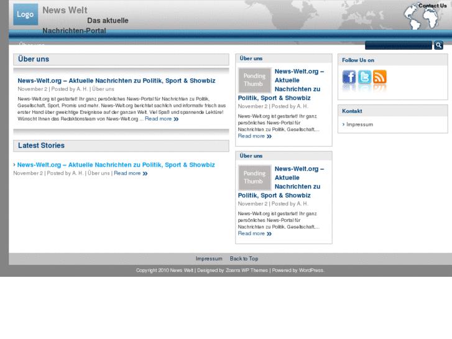Image resolution: width=452 pixels, height=339 pixels.
Task: Click first Pending Thumb thumbnail
Action: coord(254,80)
